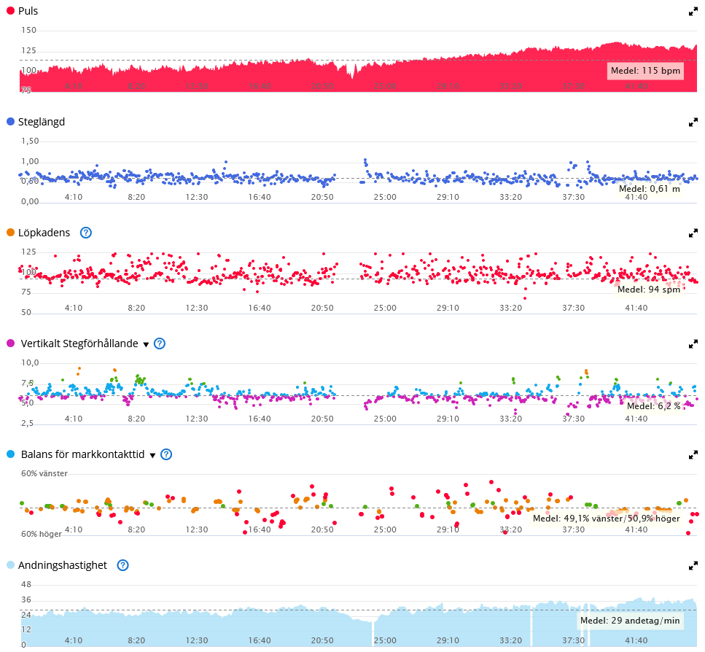
Task: Expand the Vertikalt Stegförhållande chart to fullscreen
Action: 693,344
